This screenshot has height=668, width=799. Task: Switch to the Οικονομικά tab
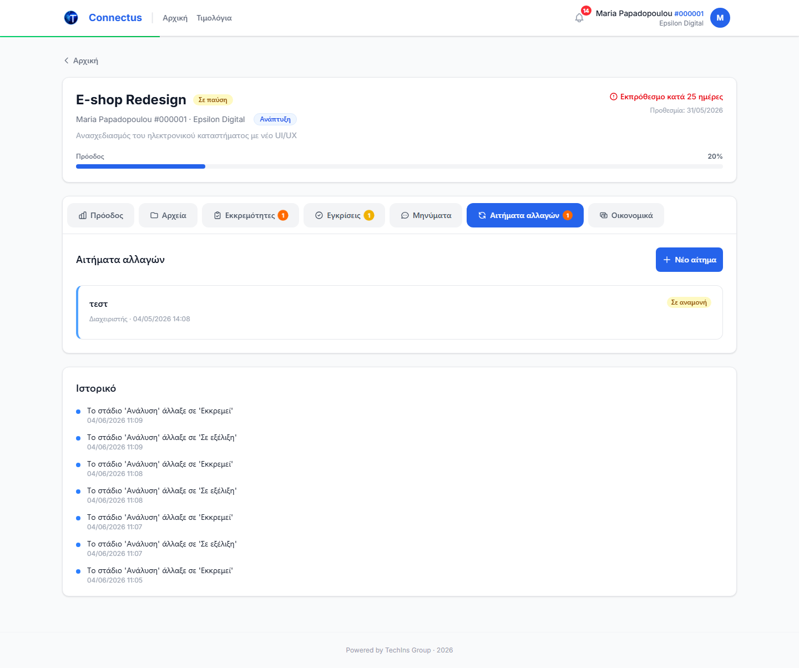(x=626, y=215)
